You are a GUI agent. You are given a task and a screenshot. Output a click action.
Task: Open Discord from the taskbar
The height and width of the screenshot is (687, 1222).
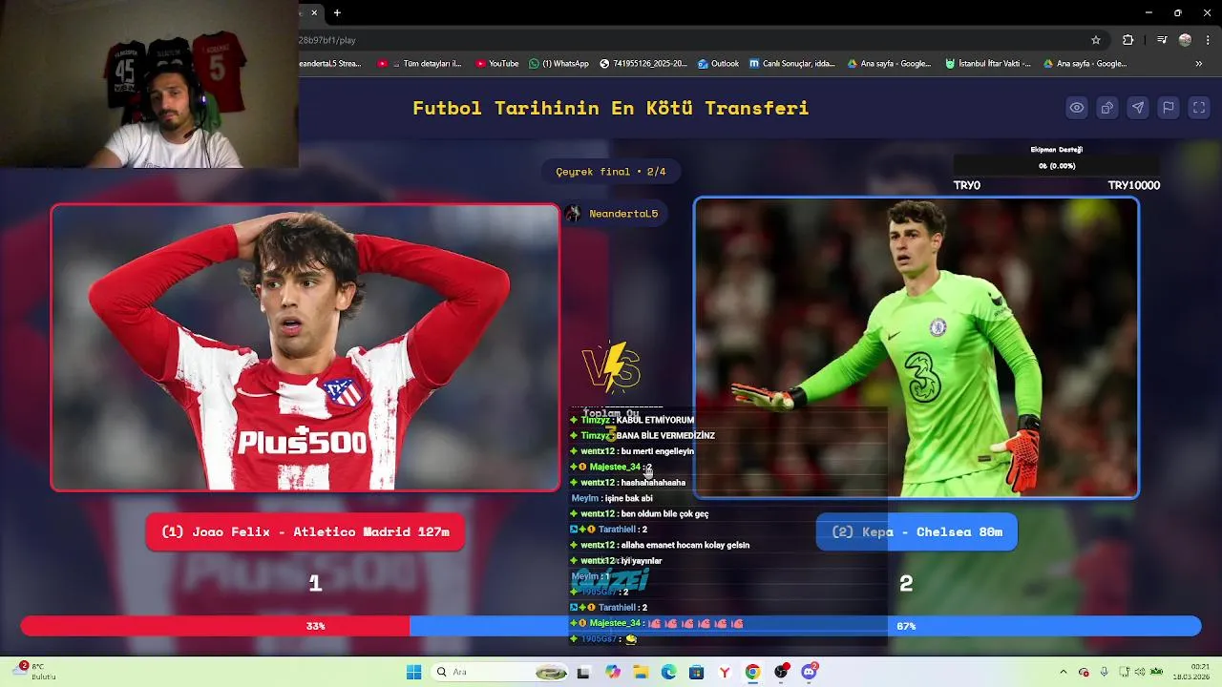click(810, 672)
